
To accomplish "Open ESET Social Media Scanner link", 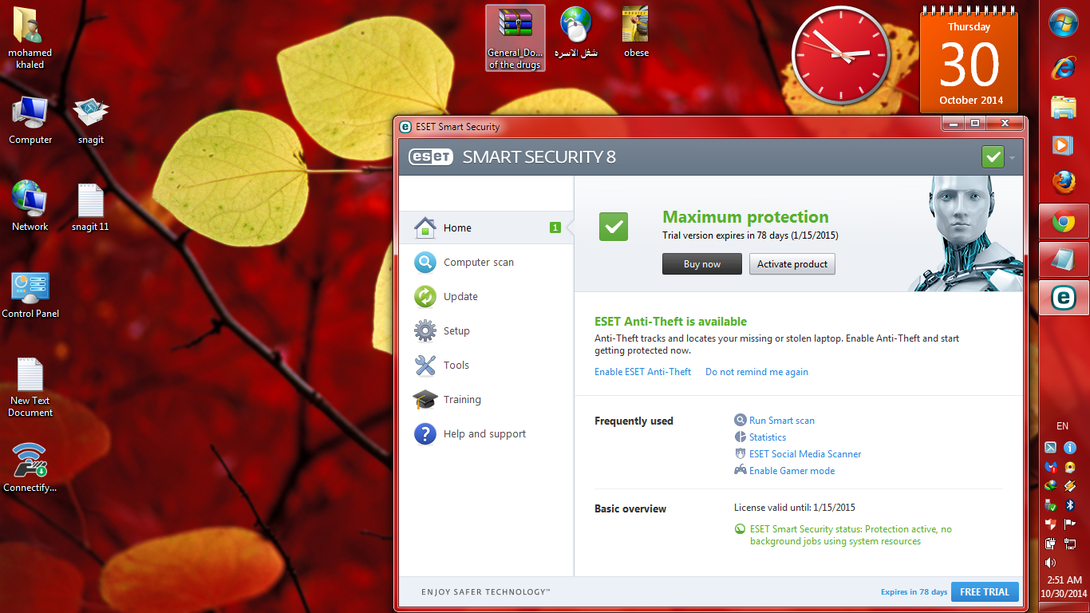I will (798, 454).
